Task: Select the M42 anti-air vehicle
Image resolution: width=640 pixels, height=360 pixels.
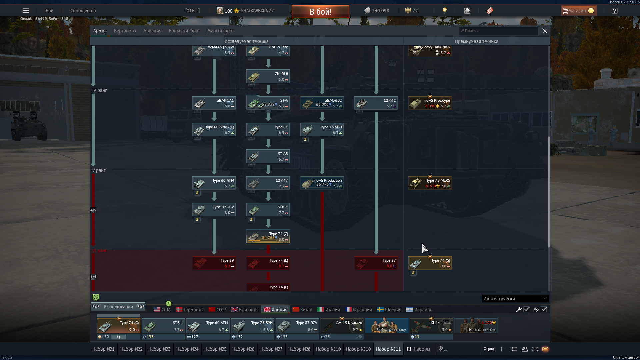Action: tap(376, 103)
